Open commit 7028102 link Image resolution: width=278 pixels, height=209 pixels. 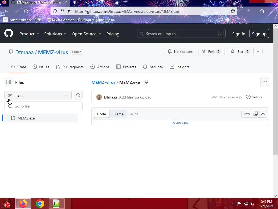217,97
